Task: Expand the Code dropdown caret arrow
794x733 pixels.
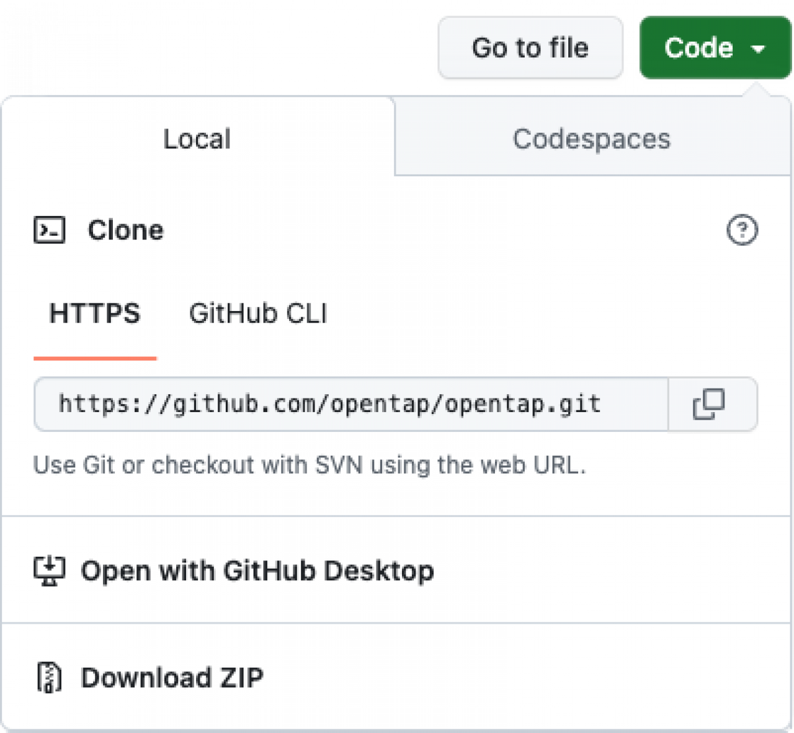Action: tap(758, 48)
